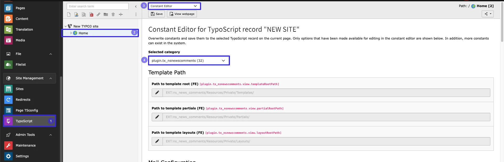Click the menu separator divider icon
This screenshot has height=162, width=504.
[121, 14]
